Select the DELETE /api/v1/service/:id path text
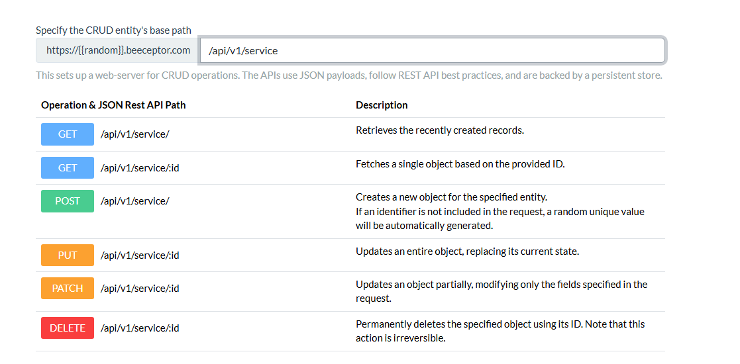 (140, 328)
